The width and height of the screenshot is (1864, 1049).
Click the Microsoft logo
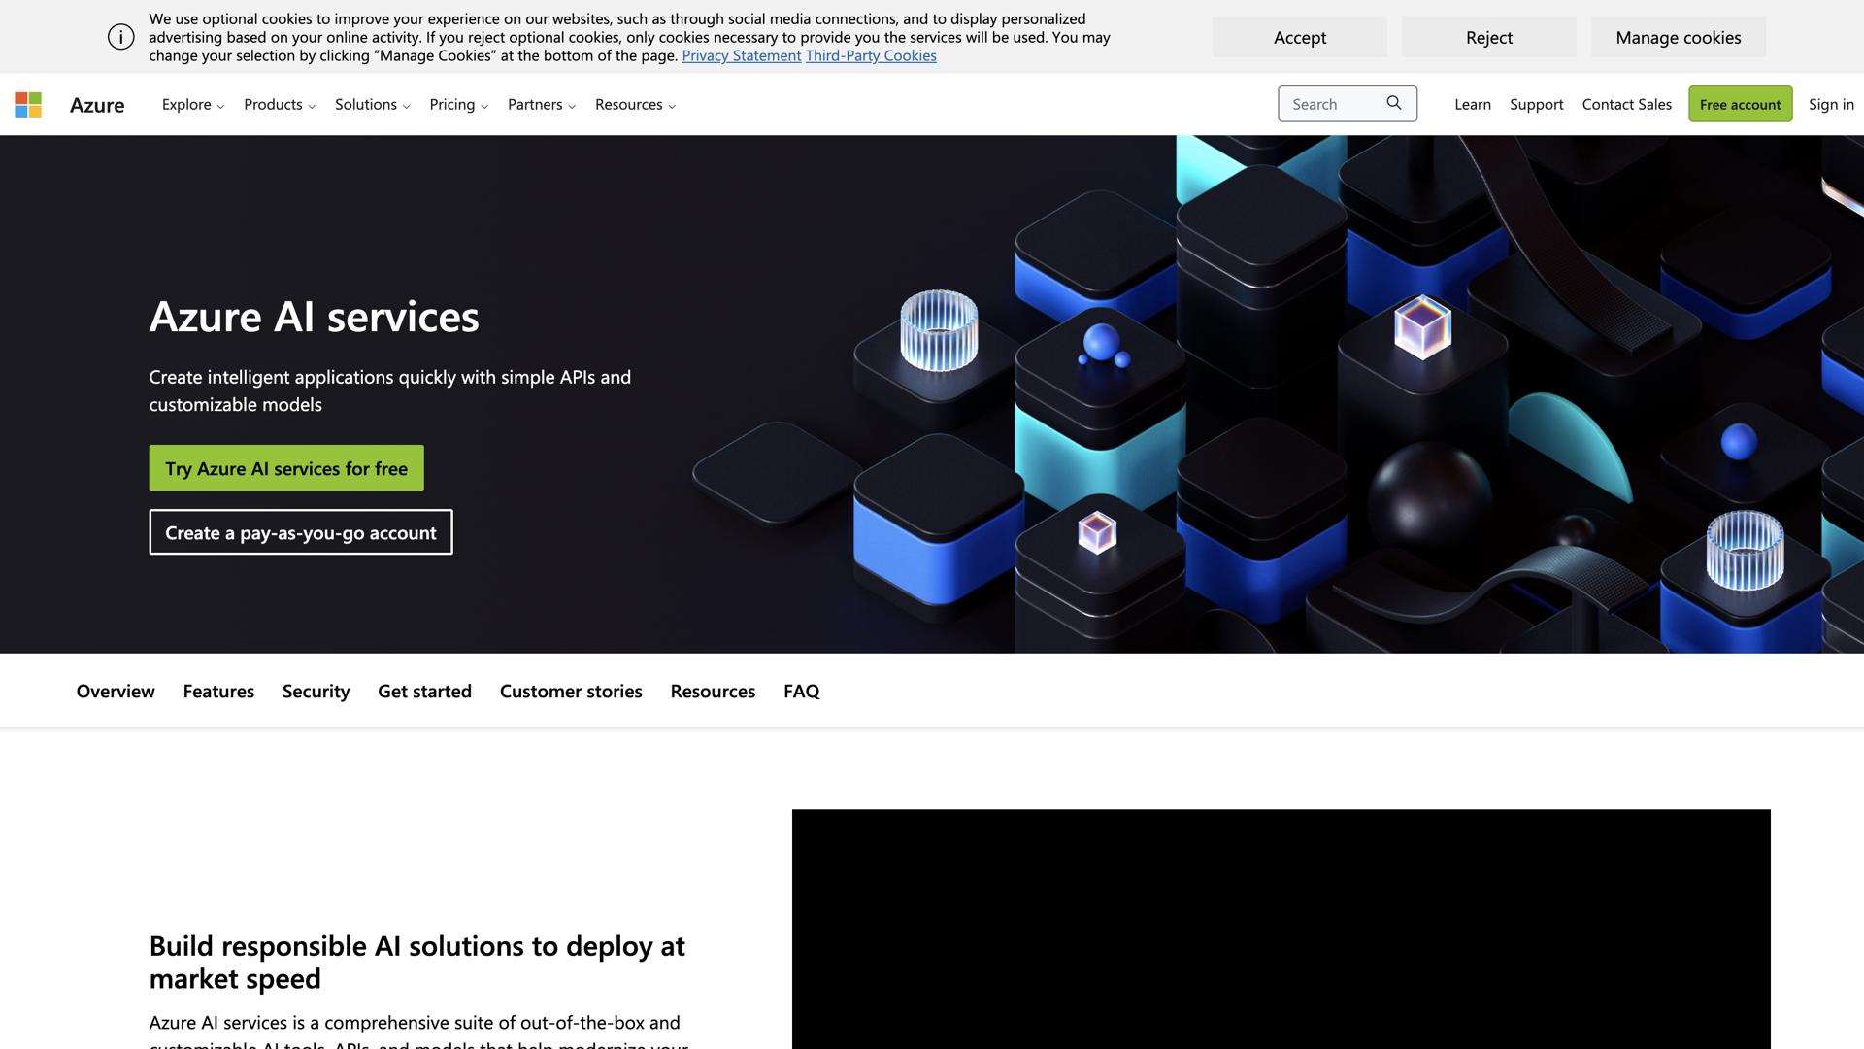(28, 104)
